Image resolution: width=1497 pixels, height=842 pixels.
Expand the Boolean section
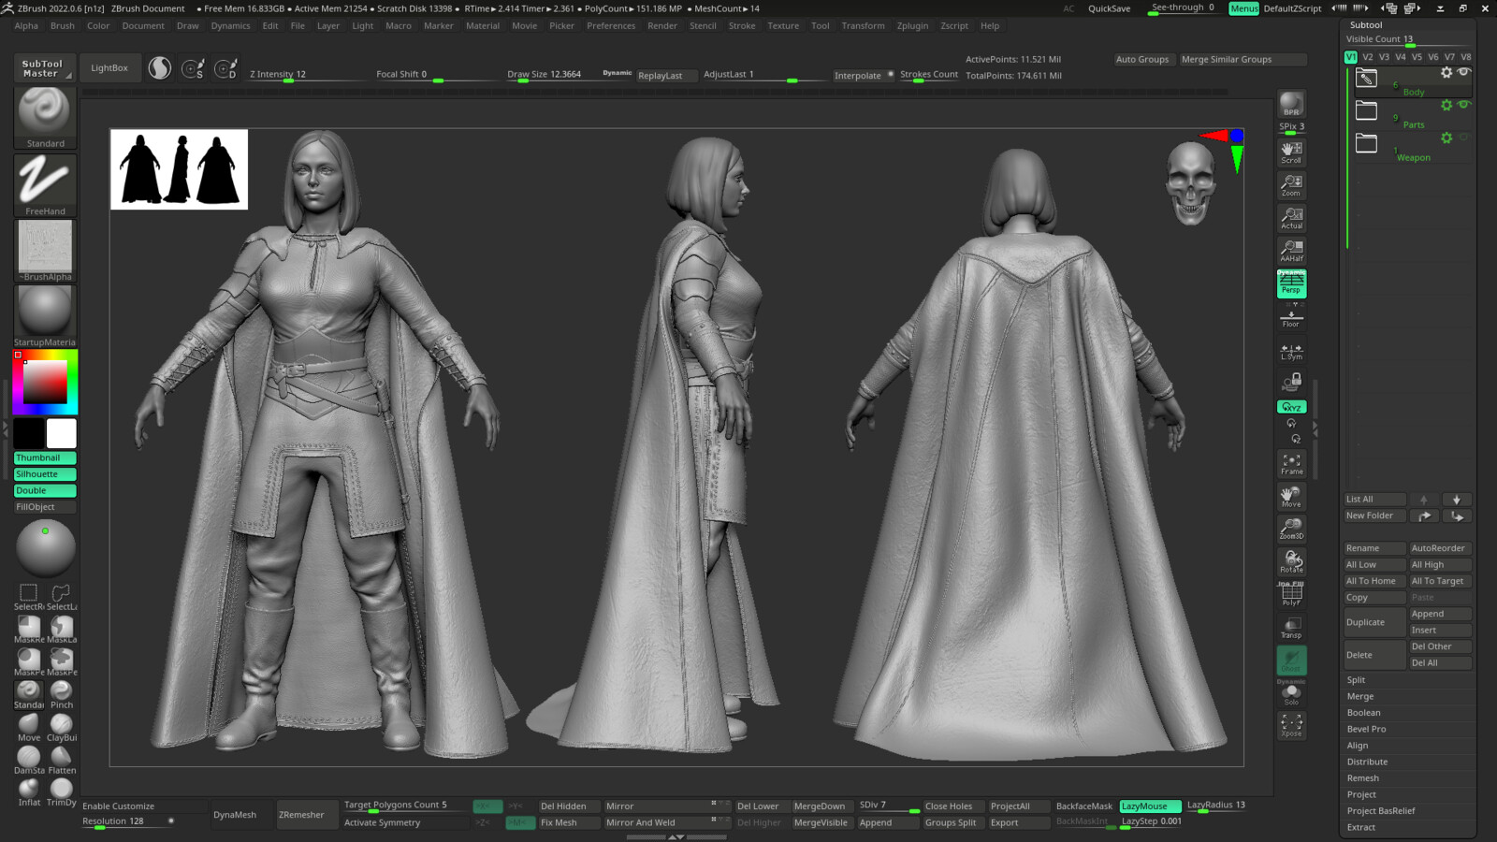(1363, 713)
